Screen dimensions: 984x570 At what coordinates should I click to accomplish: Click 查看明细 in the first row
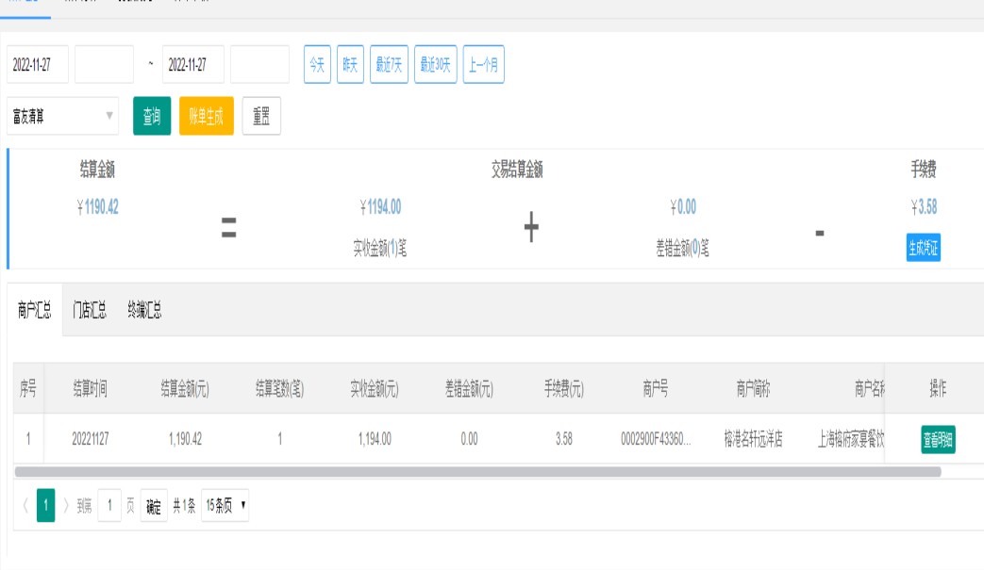coord(938,439)
